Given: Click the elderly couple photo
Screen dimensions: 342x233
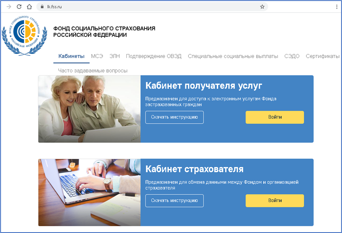Looking at the screenshot, I should (x=90, y=109).
